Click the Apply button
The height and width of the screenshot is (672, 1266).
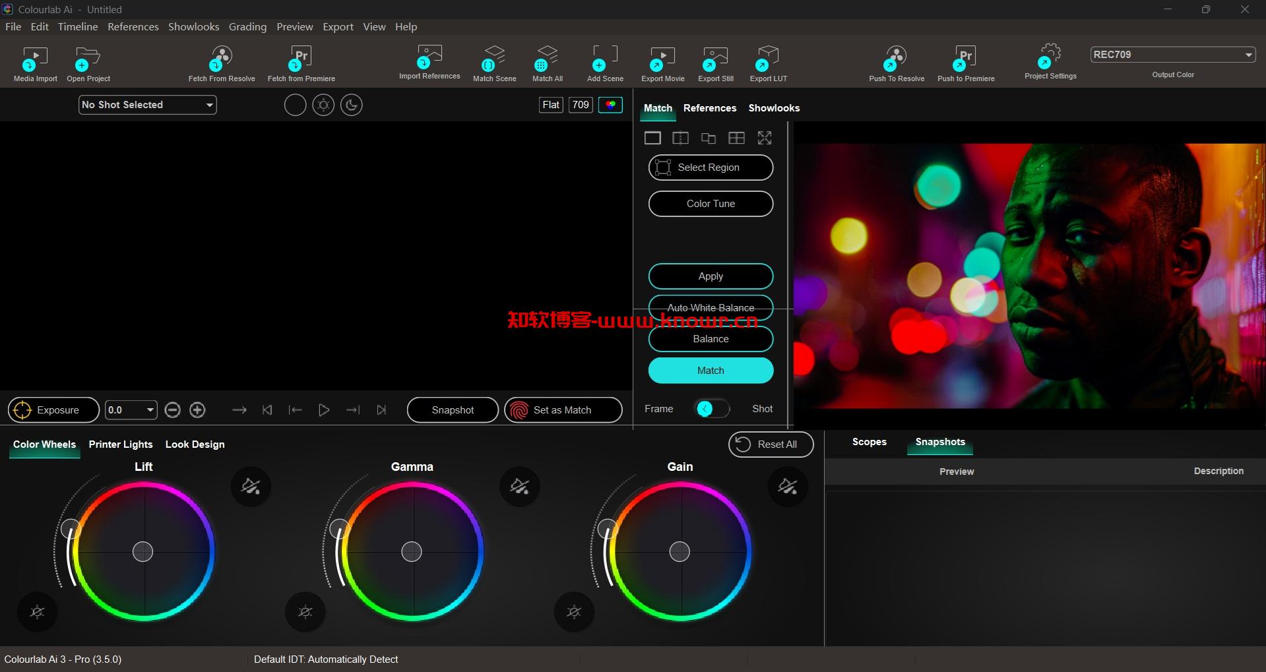(711, 276)
